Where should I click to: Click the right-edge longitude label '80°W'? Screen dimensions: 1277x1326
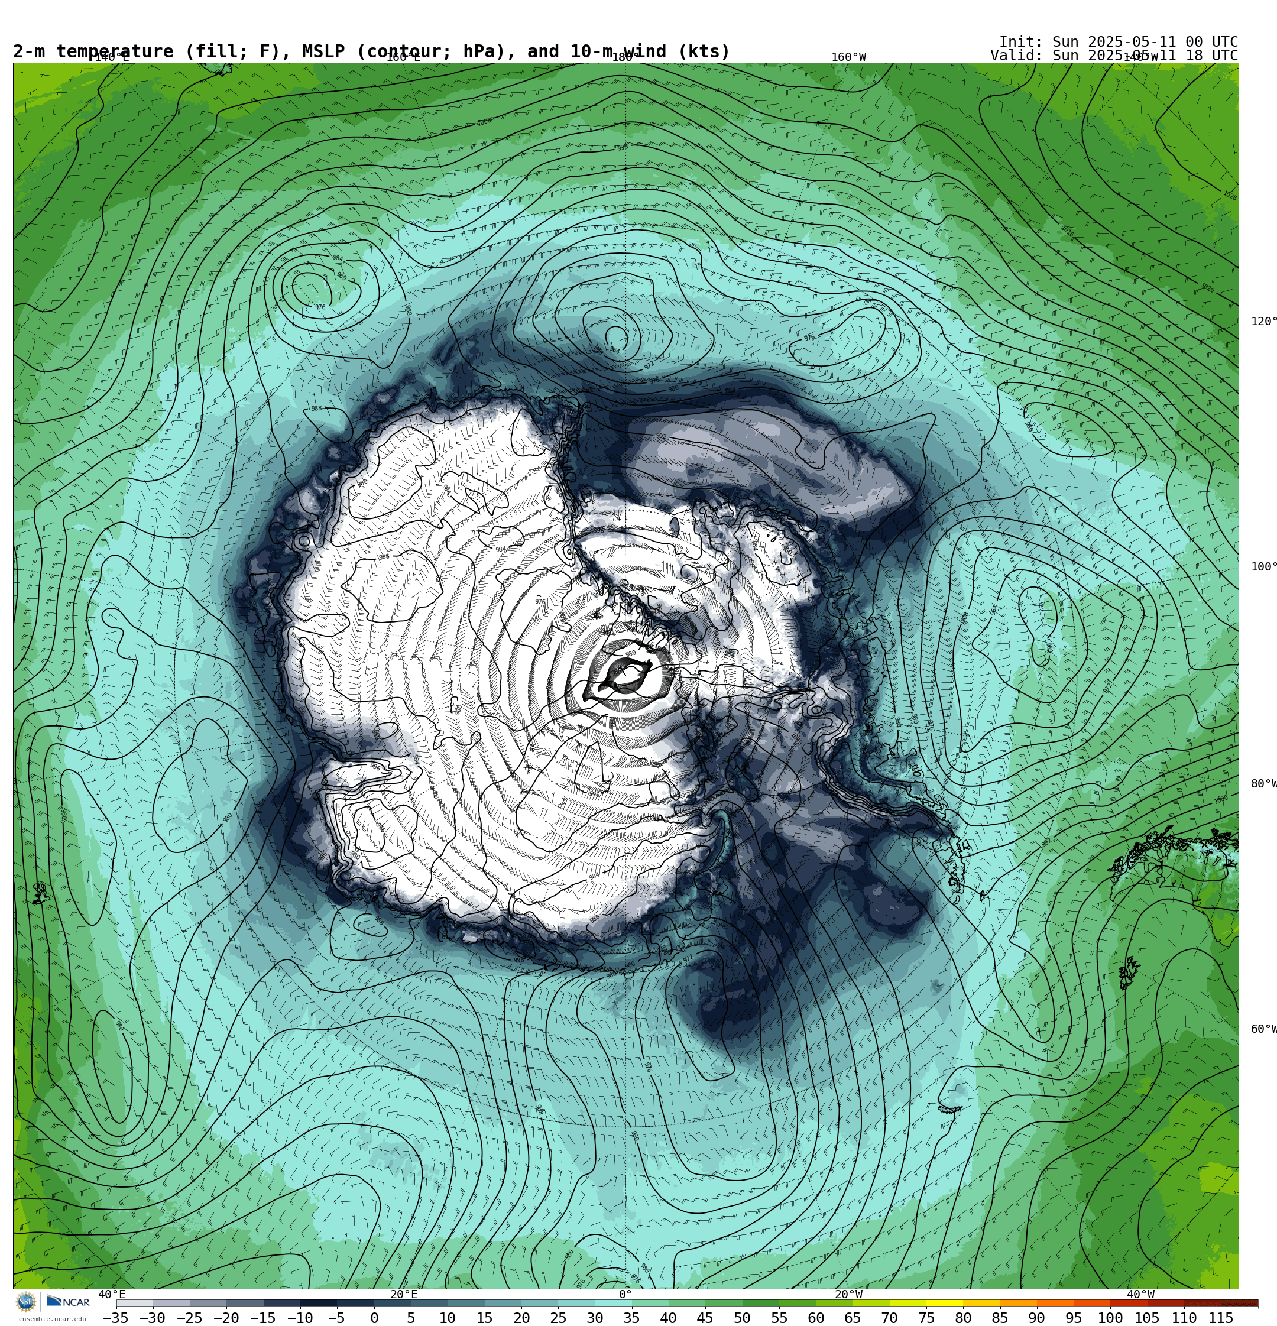pos(1263,783)
